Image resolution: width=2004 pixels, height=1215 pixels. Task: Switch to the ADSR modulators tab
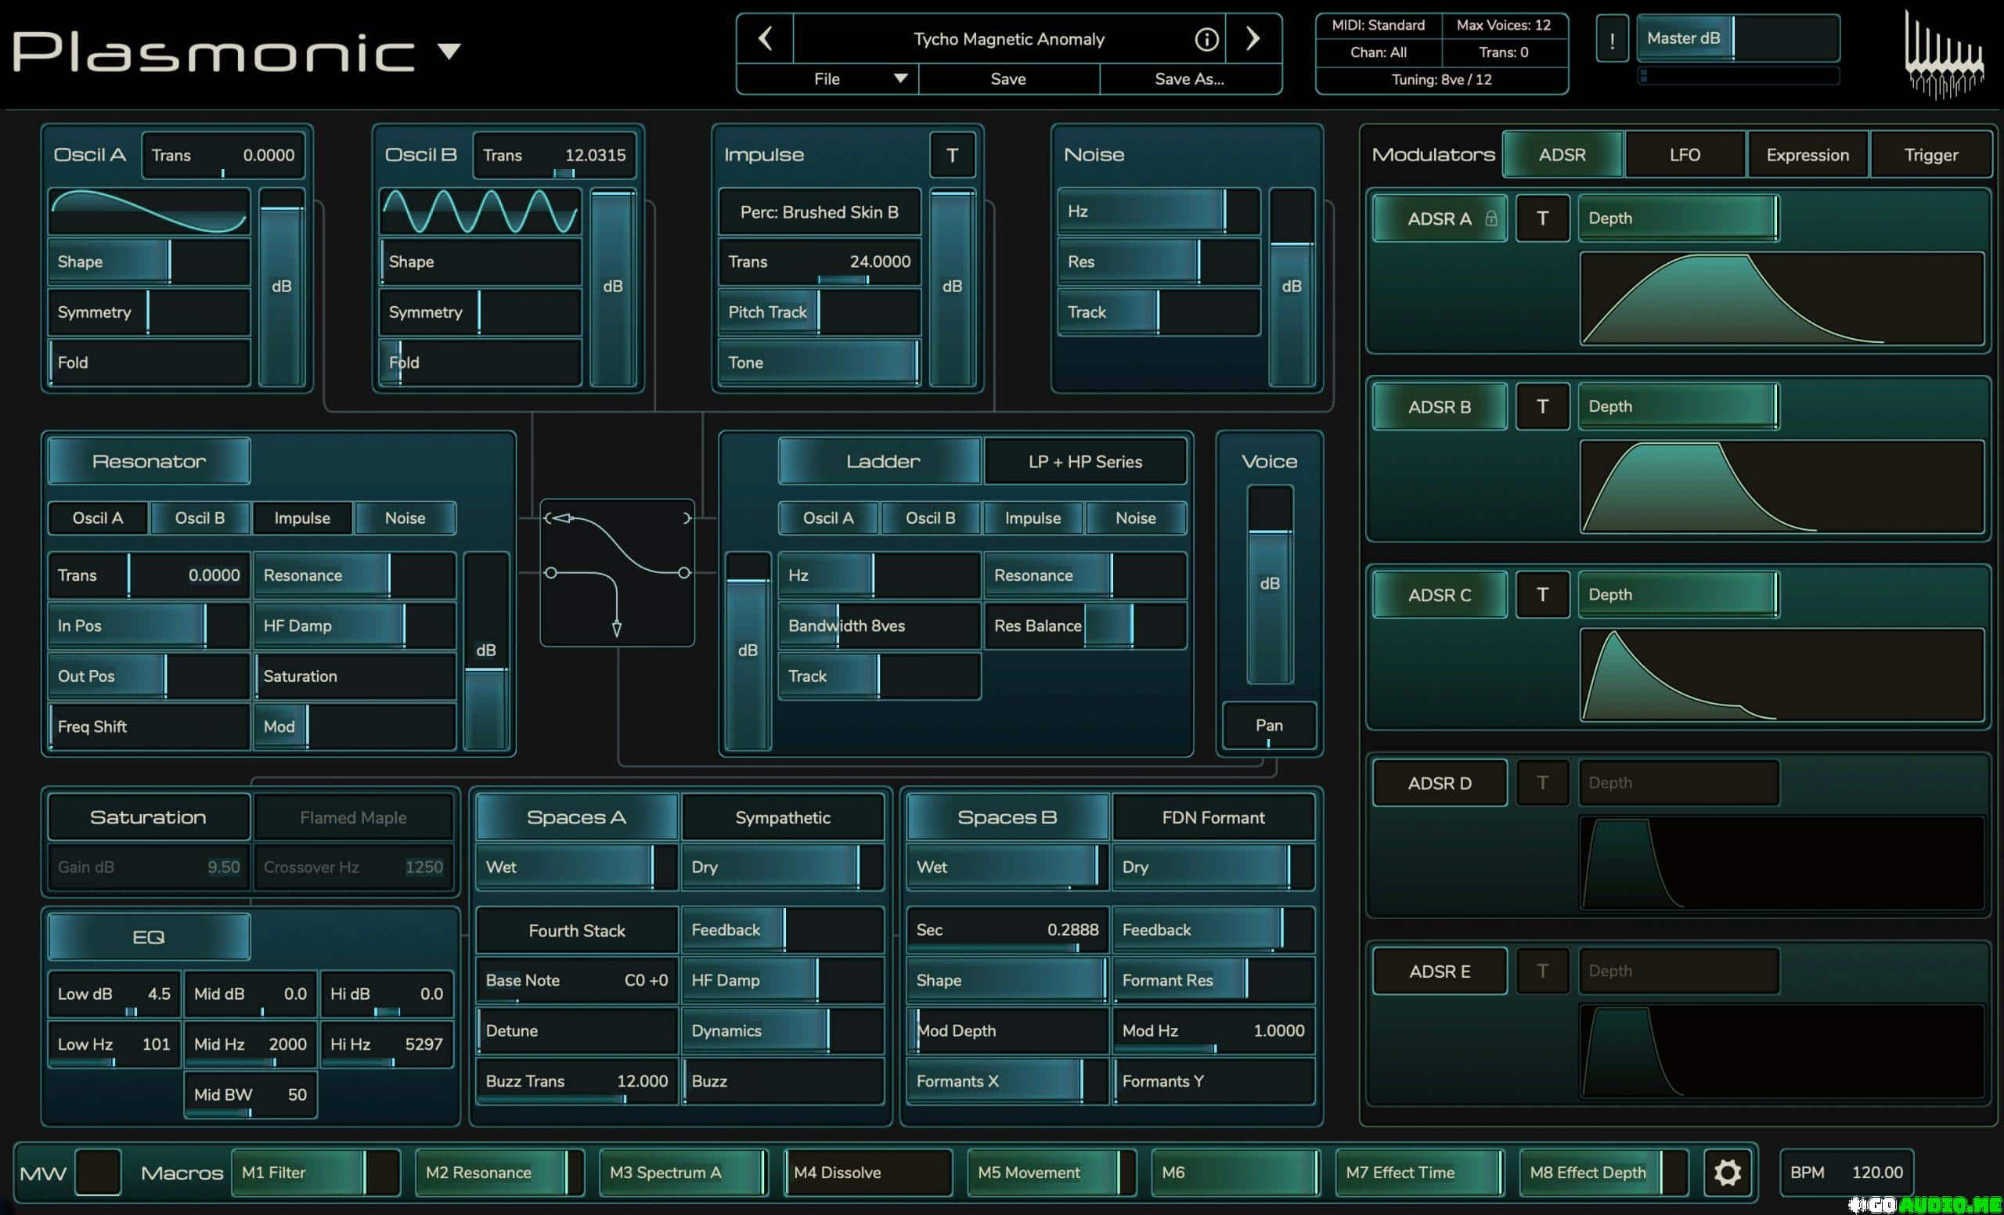point(1562,154)
